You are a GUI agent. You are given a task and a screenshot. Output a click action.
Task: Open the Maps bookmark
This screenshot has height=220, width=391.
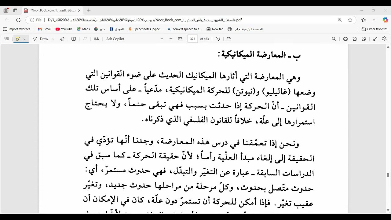[83, 29]
